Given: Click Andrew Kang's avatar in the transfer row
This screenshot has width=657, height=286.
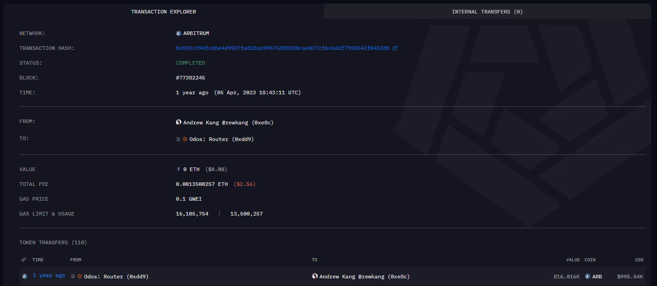Looking at the screenshot, I should pyautogui.click(x=315, y=276).
